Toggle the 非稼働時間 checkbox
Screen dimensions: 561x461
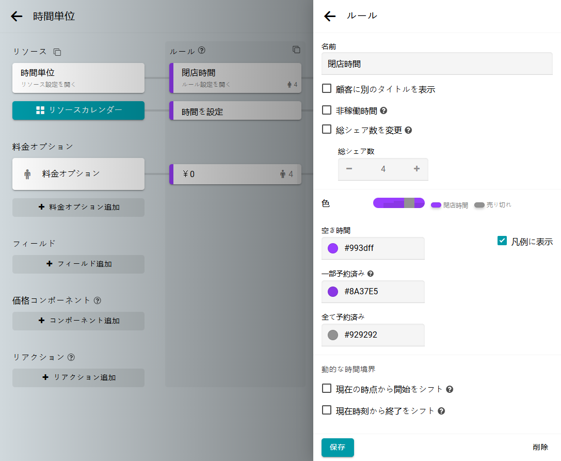pos(327,110)
